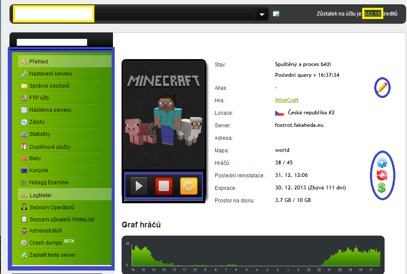Click the disk space '3.7 GB / 10 GB'
The image size is (407, 274).
coord(293,200)
